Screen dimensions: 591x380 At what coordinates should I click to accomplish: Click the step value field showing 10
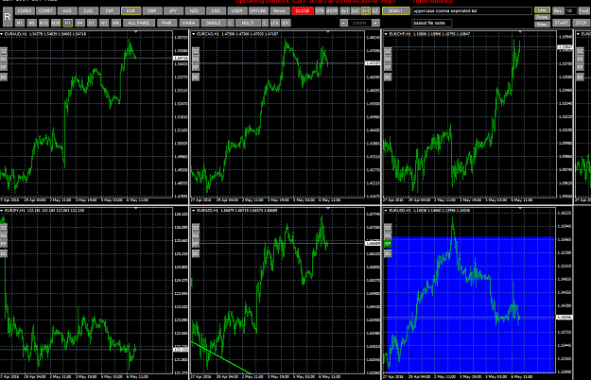[x=570, y=11]
